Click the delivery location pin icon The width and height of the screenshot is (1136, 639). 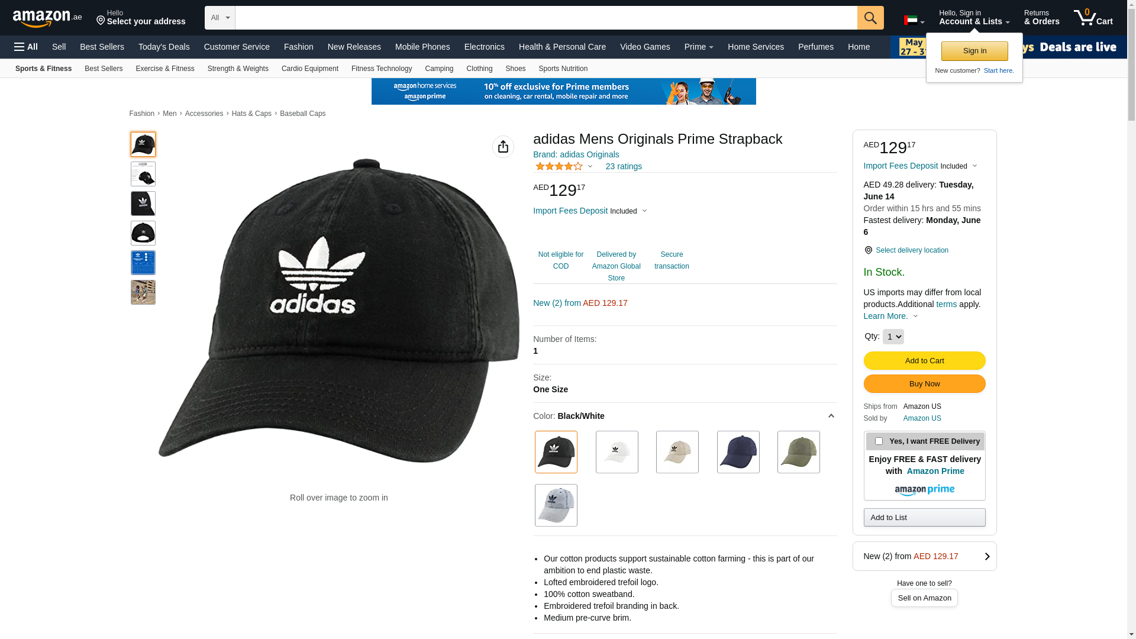[868, 250]
